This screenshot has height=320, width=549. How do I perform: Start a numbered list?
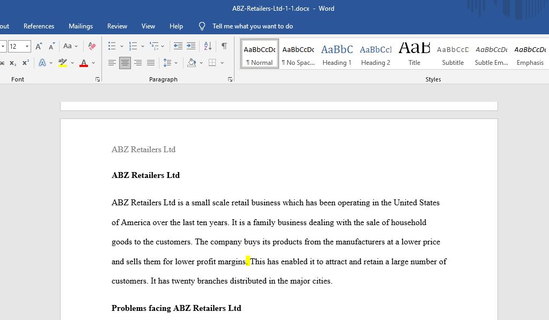tap(133, 46)
